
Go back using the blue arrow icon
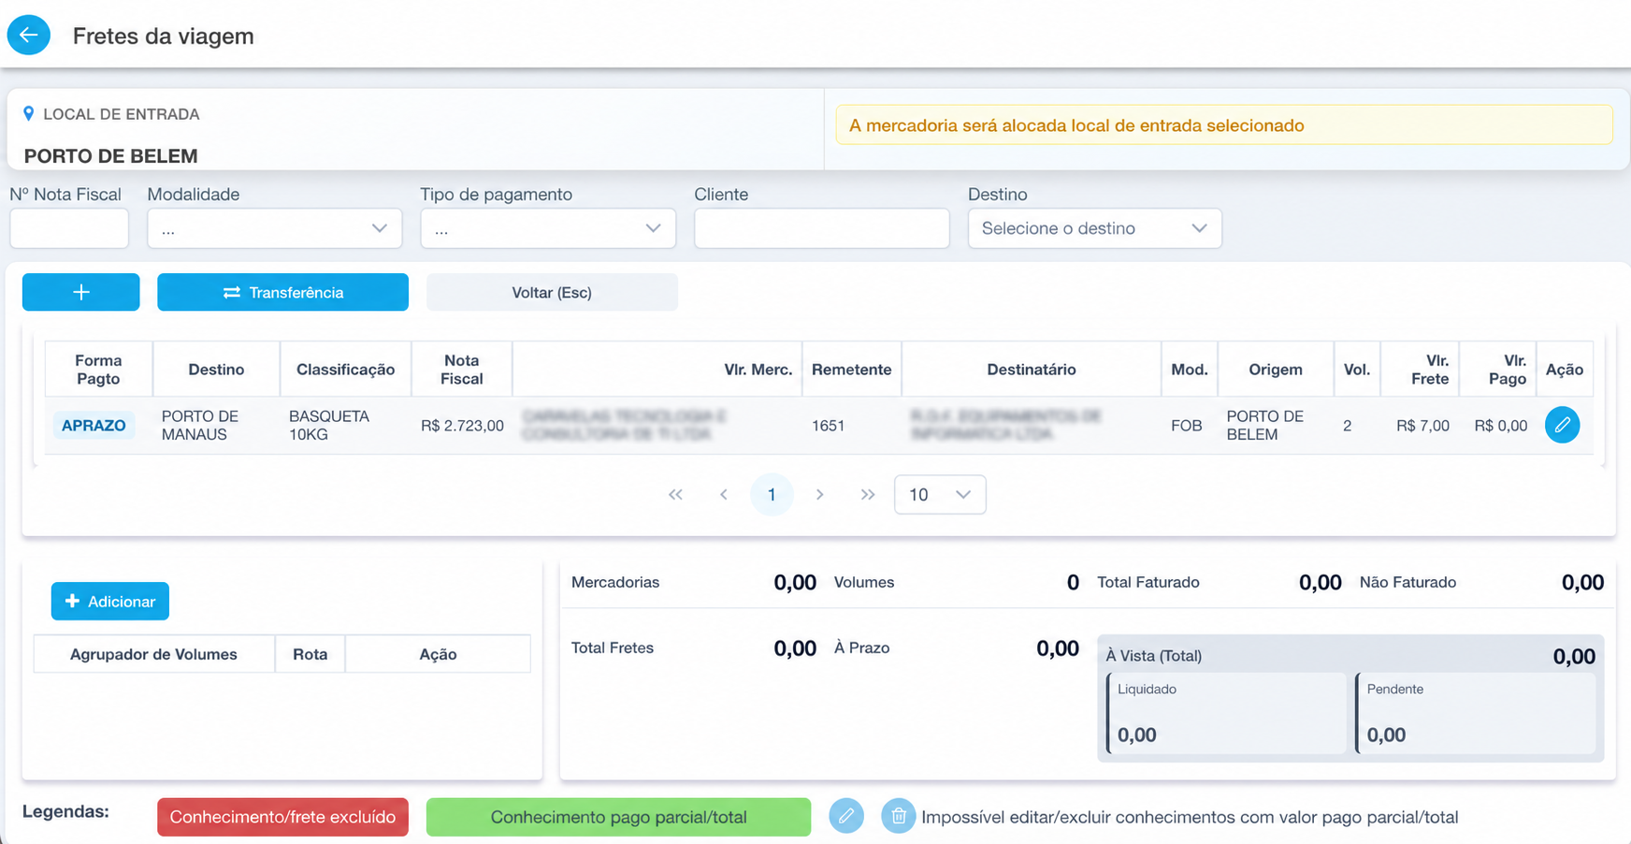29,36
